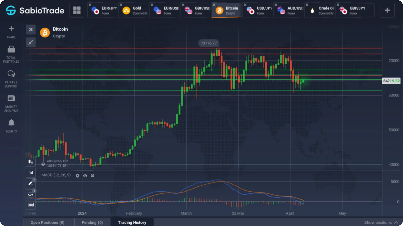
Task: Open Chats & Support
Action: (11, 79)
